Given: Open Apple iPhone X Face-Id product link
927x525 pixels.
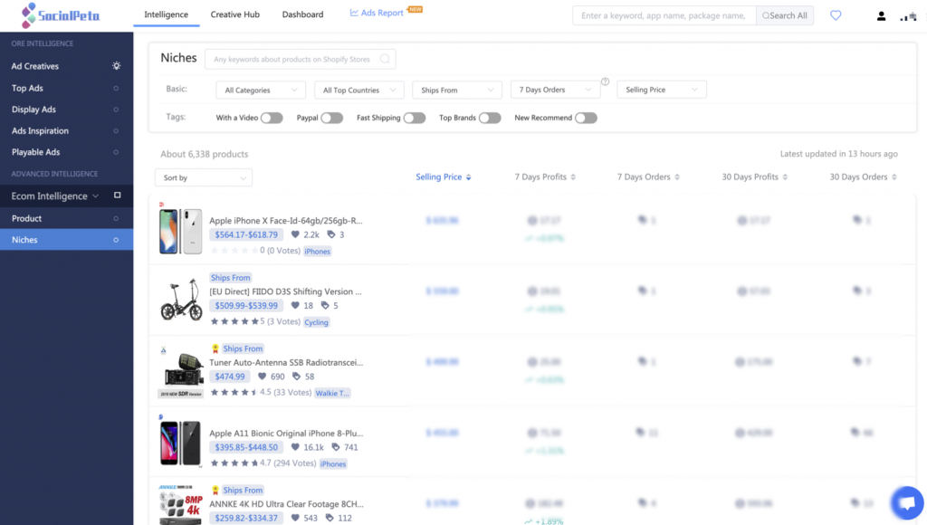Looking at the screenshot, I should click(285, 221).
